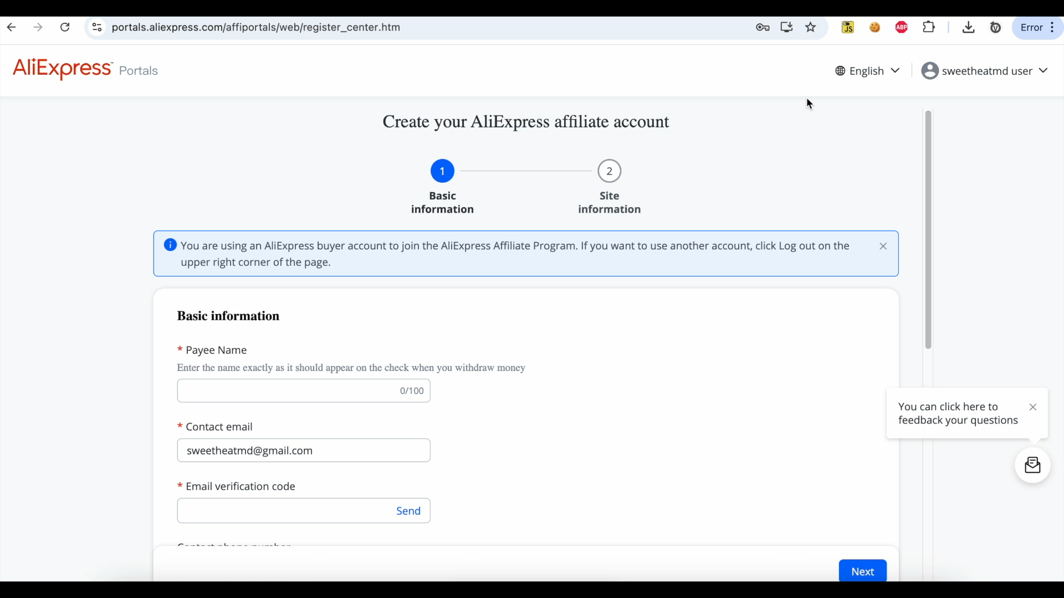
Task: Click the user avatar icon
Action: tap(930, 71)
